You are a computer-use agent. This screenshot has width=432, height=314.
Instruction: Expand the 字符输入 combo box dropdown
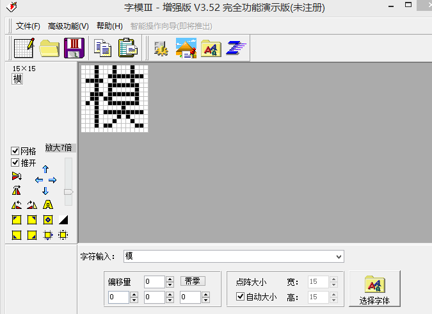[x=339, y=256]
